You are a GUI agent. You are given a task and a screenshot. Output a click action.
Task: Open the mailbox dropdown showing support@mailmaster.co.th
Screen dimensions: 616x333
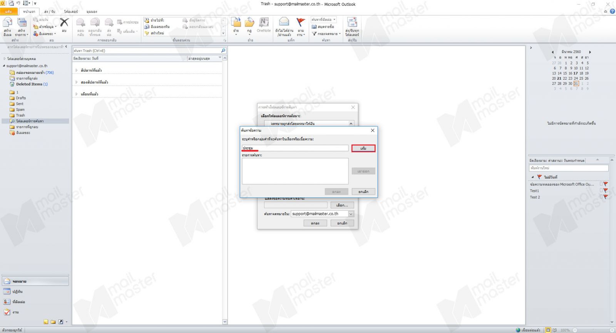point(351,214)
